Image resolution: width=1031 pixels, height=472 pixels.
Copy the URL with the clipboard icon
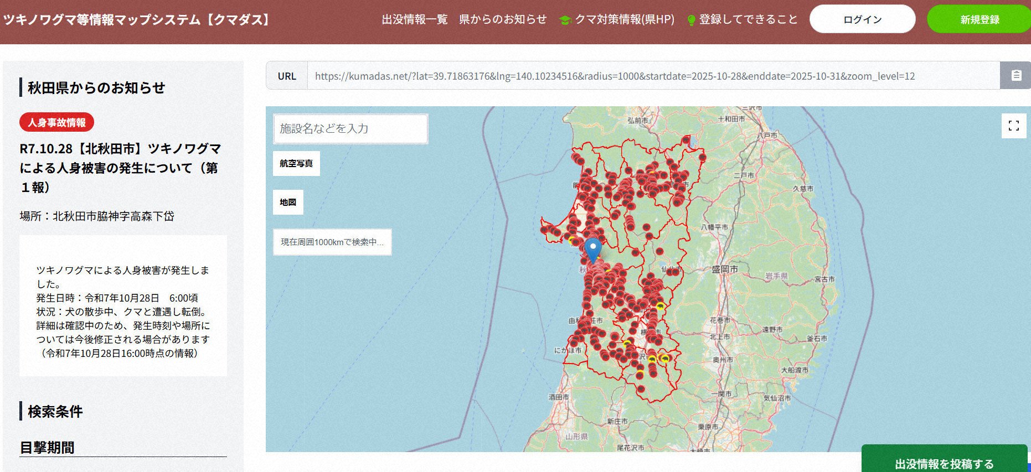[x=1016, y=76]
